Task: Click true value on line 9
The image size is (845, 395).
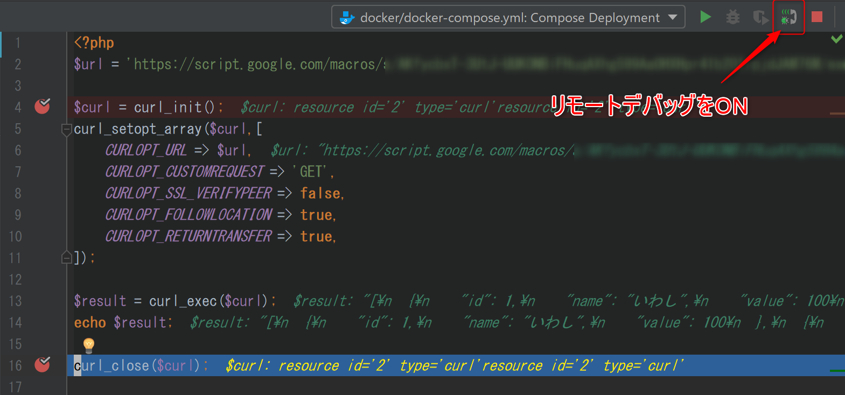Action: click(x=316, y=215)
